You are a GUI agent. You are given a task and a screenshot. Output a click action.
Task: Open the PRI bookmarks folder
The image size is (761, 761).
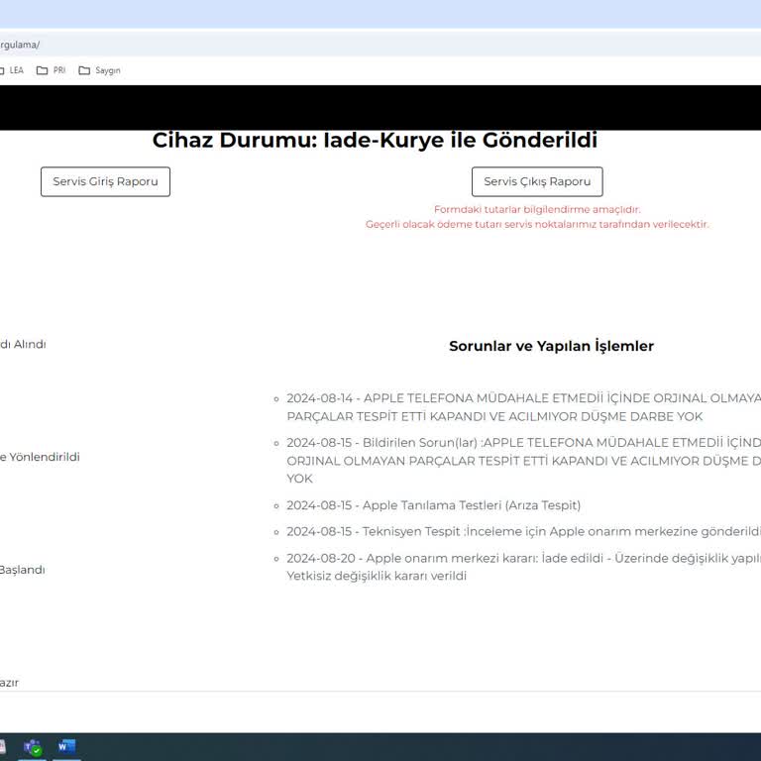(51, 70)
